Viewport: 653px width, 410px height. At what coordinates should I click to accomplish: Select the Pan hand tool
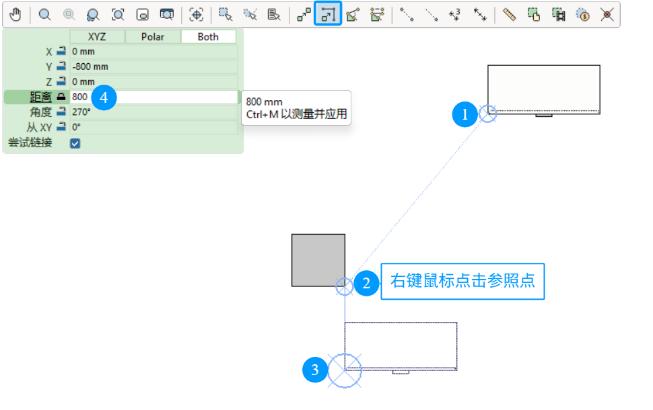(x=15, y=15)
